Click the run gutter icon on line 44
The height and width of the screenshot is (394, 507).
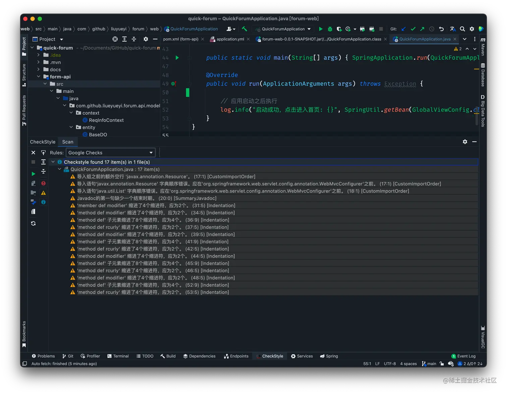[177, 58]
